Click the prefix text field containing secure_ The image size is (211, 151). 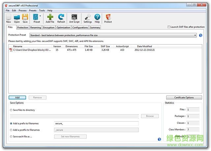[x=96, y=124]
